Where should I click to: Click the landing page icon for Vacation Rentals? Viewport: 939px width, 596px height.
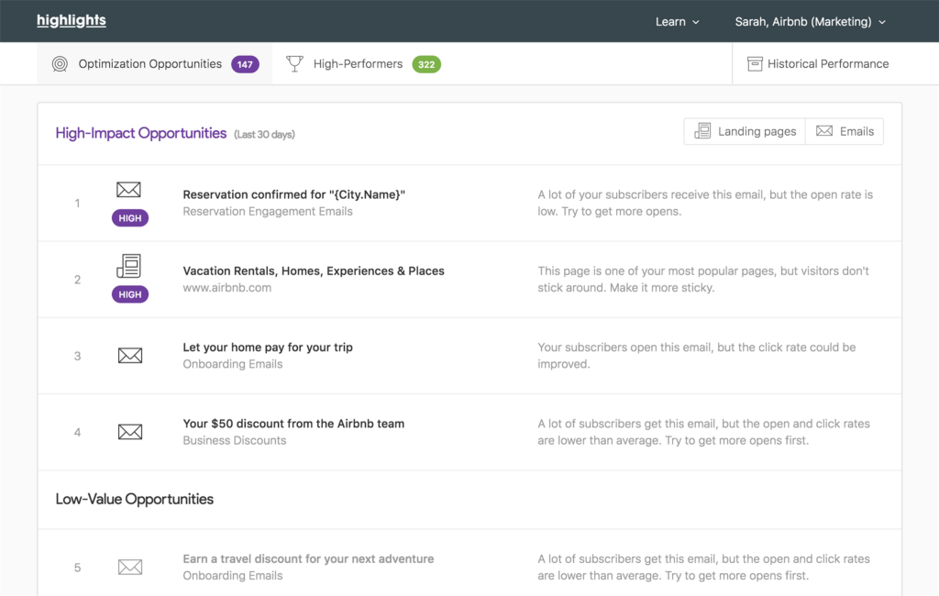pos(129,266)
